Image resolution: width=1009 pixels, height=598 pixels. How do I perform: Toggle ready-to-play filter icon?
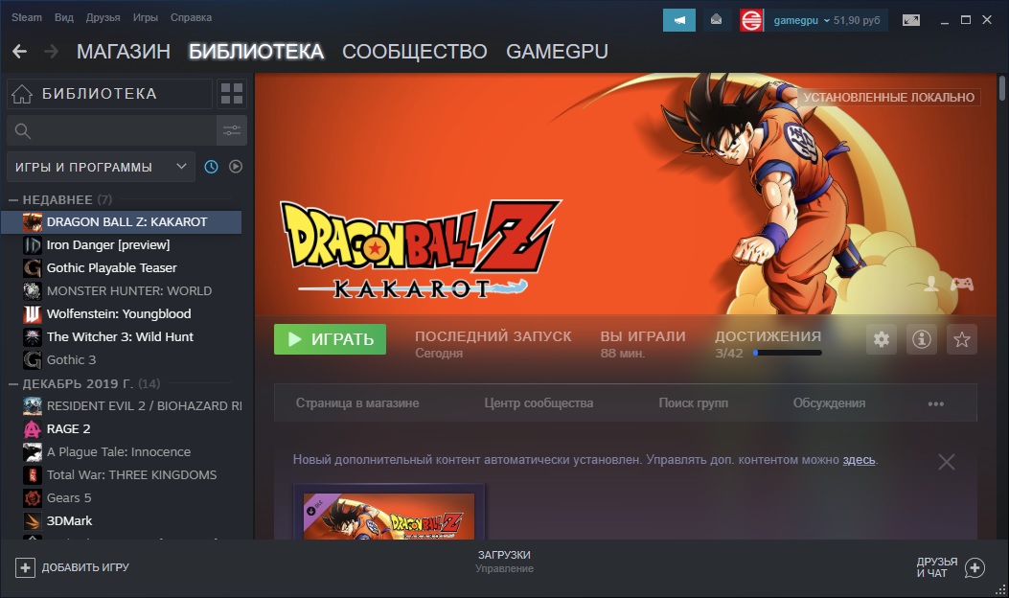pyautogui.click(x=236, y=167)
